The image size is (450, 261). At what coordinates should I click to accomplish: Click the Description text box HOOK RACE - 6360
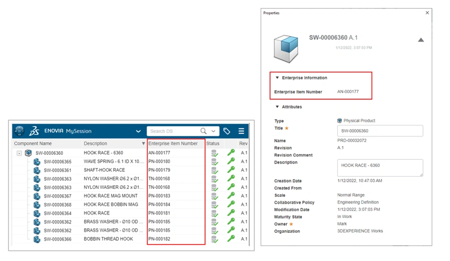point(380,168)
